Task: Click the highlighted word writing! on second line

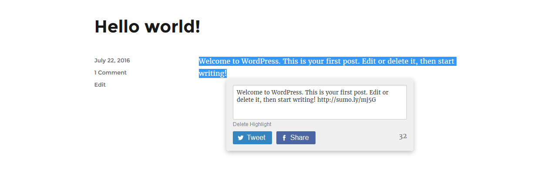Action: coord(213,74)
